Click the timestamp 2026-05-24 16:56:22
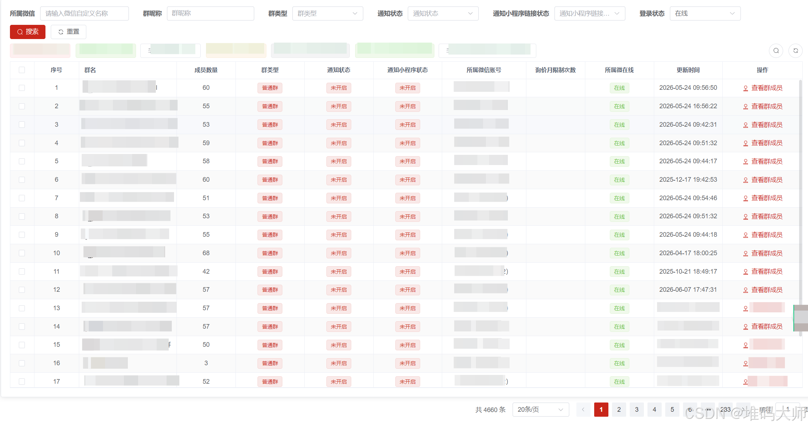The height and width of the screenshot is (427, 808). pos(688,106)
